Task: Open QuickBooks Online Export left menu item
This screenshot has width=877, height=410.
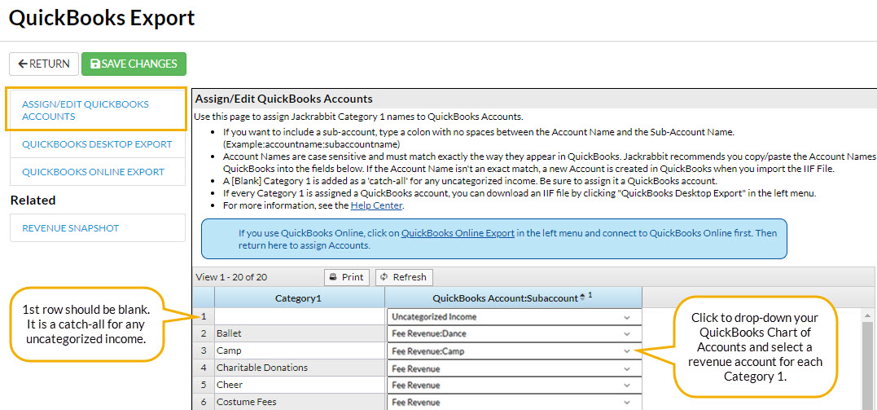Action: click(x=98, y=172)
